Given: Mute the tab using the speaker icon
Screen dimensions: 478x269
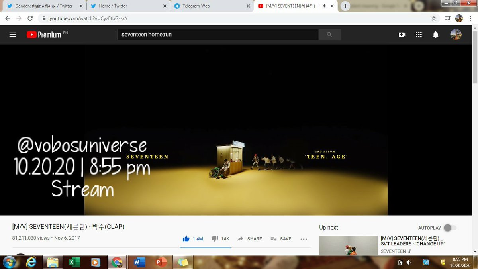Looking at the screenshot, I should (x=325, y=6).
